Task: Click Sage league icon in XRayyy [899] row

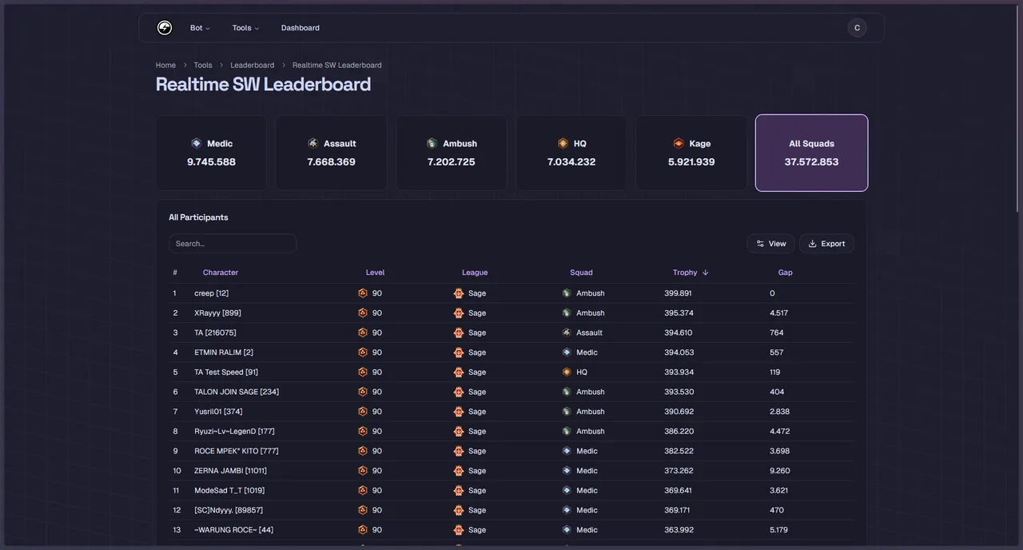Action: coord(459,313)
